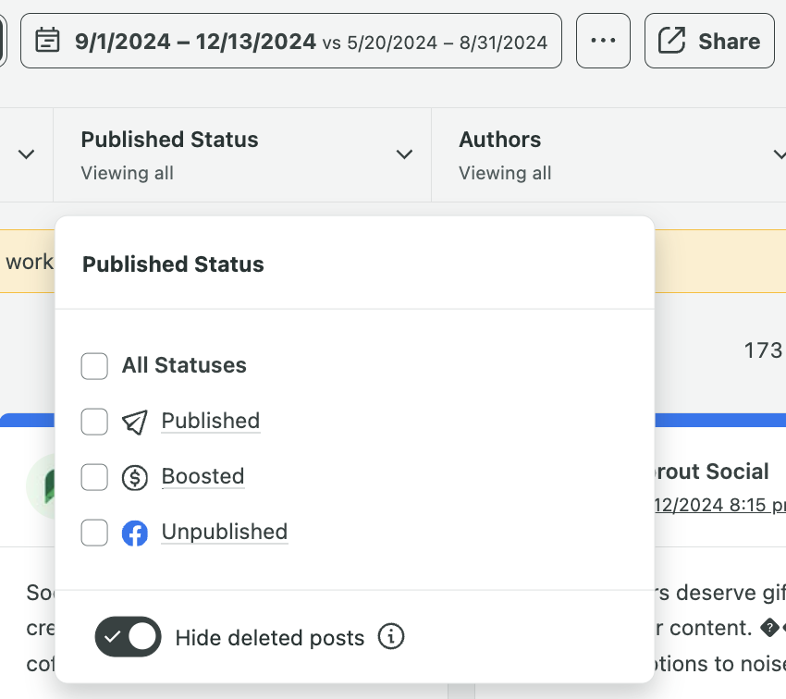Check the All Statuses checkbox
786x699 pixels.
(x=94, y=366)
